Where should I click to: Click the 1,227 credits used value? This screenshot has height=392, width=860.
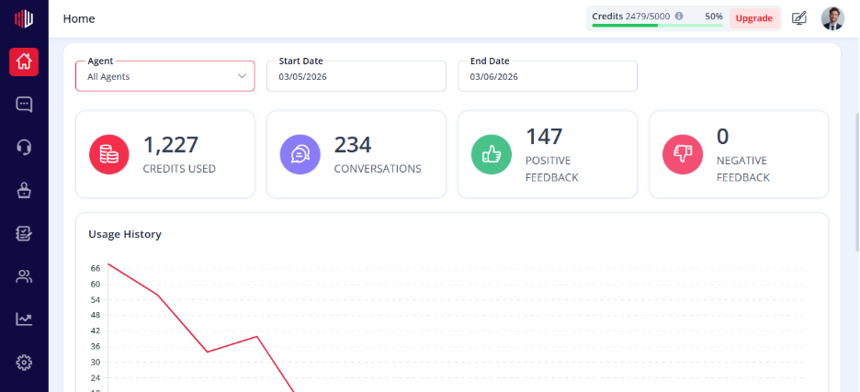click(x=171, y=145)
